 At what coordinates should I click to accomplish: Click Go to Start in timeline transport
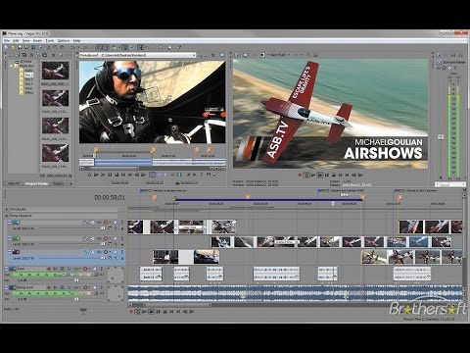[x=171, y=312]
